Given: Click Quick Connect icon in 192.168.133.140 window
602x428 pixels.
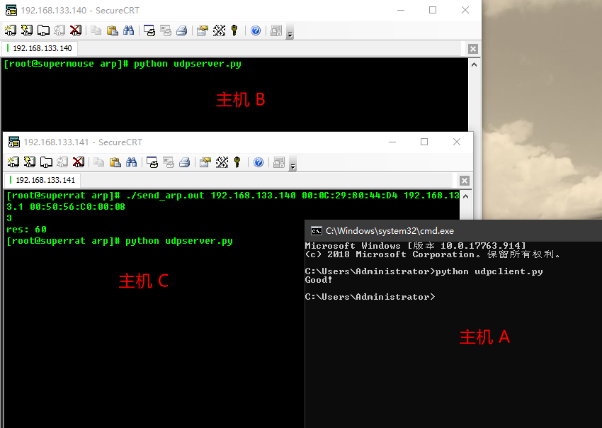Looking at the screenshot, I should tap(27, 30).
